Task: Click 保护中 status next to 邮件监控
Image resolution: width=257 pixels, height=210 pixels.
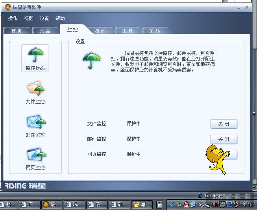Action: [x=133, y=139]
